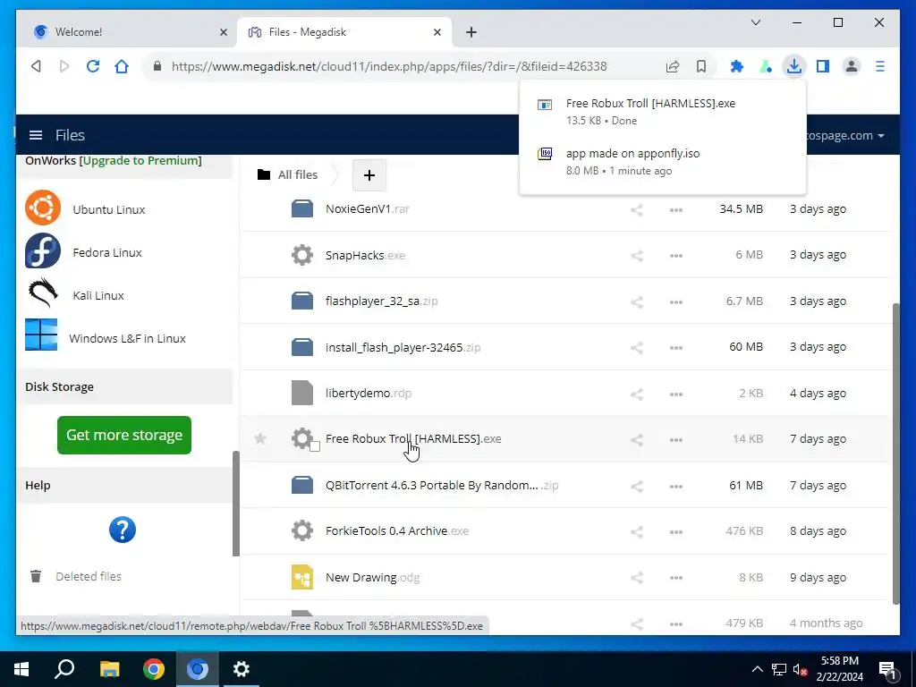Click the browser forward arrow
Image resolution: width=916 pixels, height=687 pixels.
click(64, 66)
